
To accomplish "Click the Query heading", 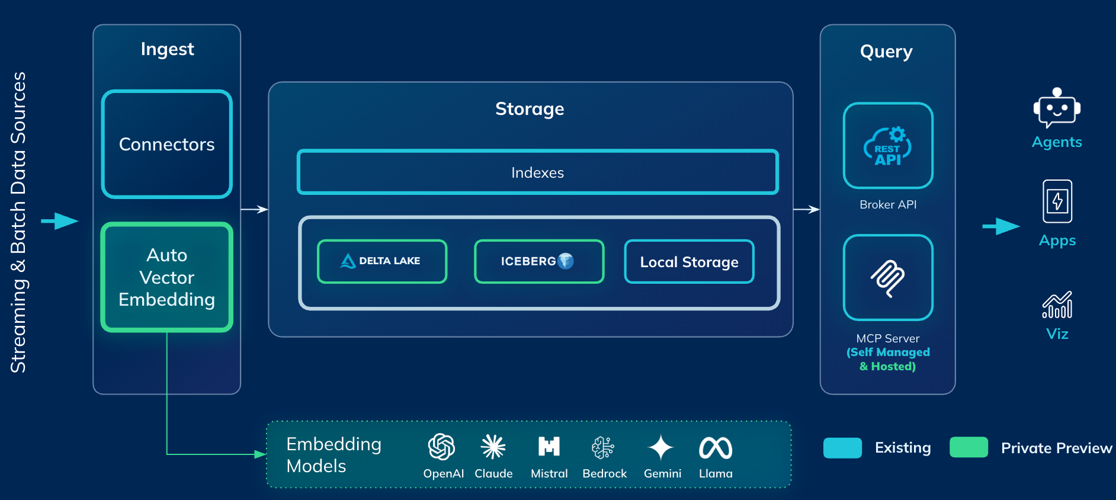I will (886, 52).
